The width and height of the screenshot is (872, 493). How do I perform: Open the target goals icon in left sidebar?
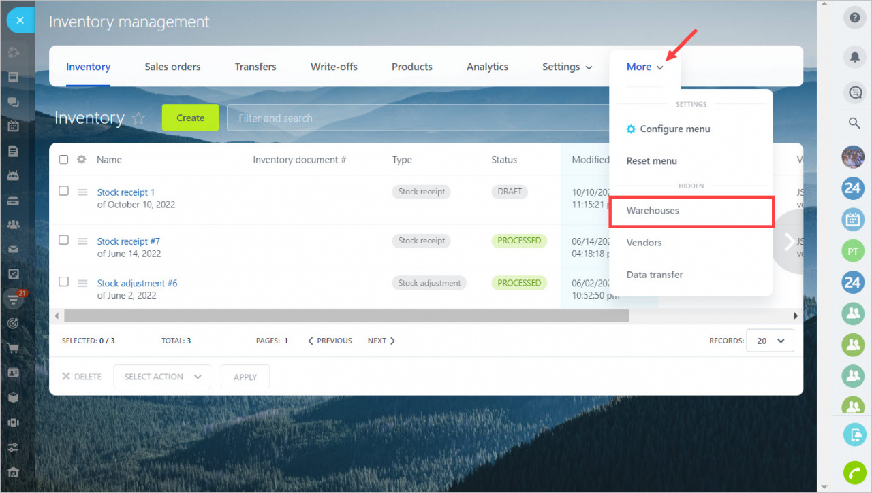tap(13, 324)
